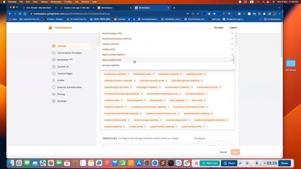Switch to Create a new app tab
This screenshot has width=301, height=169.
click(77, 8)
